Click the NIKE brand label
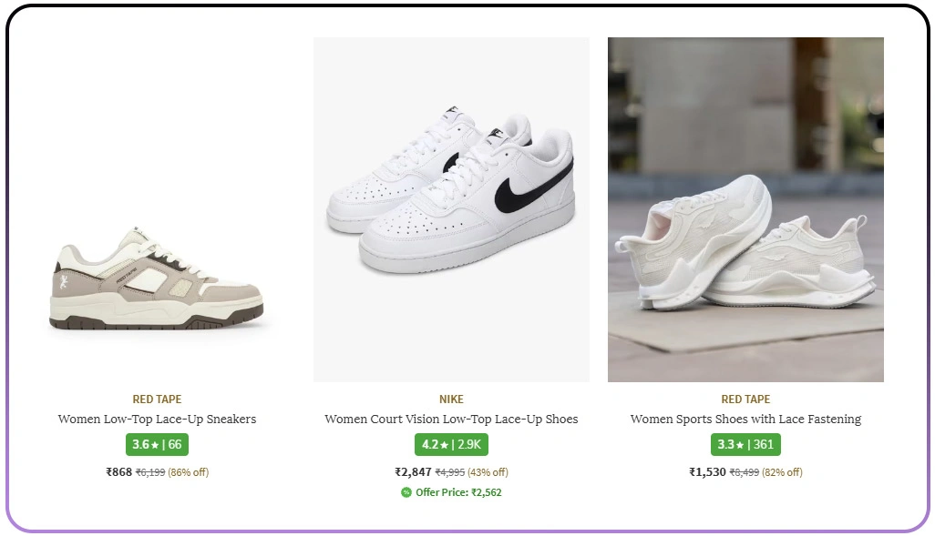This screenshot has width=935, height=536. pos(451,399)
